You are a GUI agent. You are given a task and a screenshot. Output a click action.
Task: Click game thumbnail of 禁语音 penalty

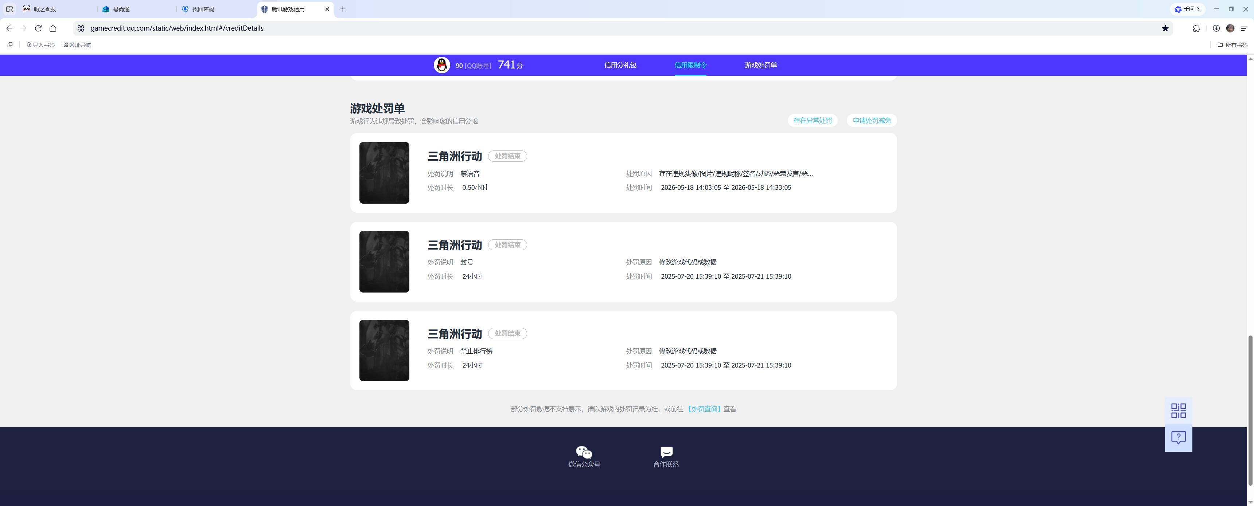(x=384, y=173)
